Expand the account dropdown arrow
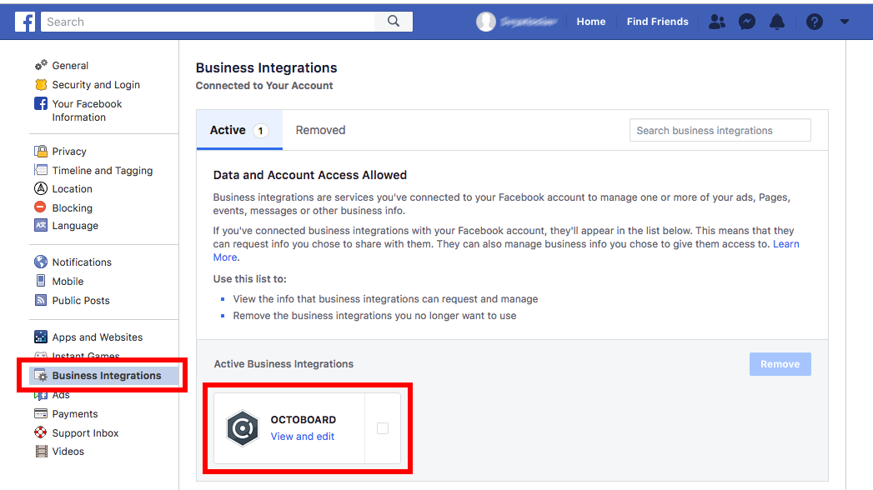This screenshot has width=873, height=490. (845, 22)
